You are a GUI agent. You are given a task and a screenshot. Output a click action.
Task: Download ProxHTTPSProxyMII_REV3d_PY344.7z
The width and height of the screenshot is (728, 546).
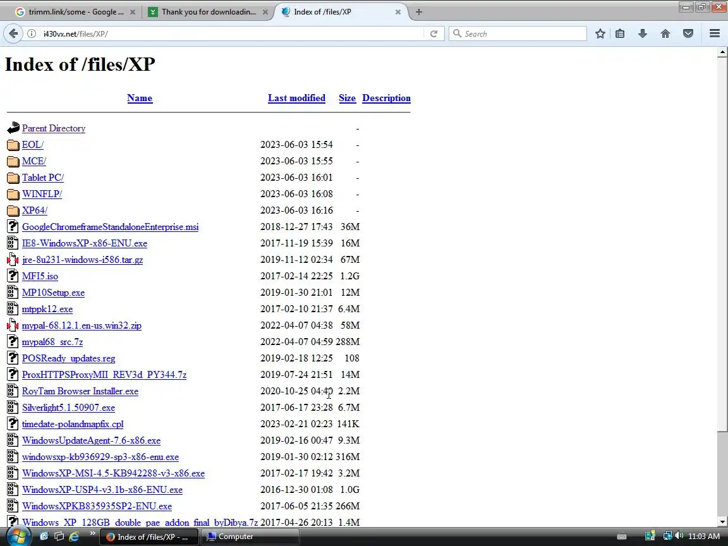pyautogui.click(x=104, y=375)
